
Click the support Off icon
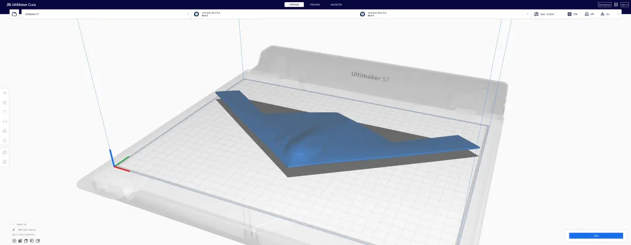tap(587, 14)
